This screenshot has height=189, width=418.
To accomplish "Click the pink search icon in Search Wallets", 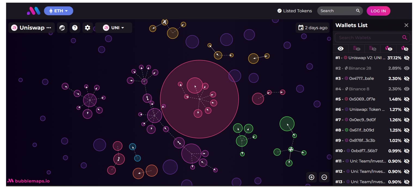I will tap(405, 38).
